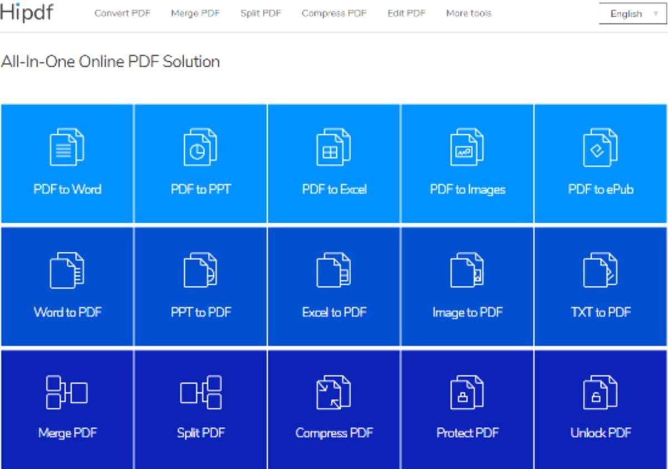Select the Split PDF icon
The width and height of the screenshot is (668, 469).
tap(200, 392)
